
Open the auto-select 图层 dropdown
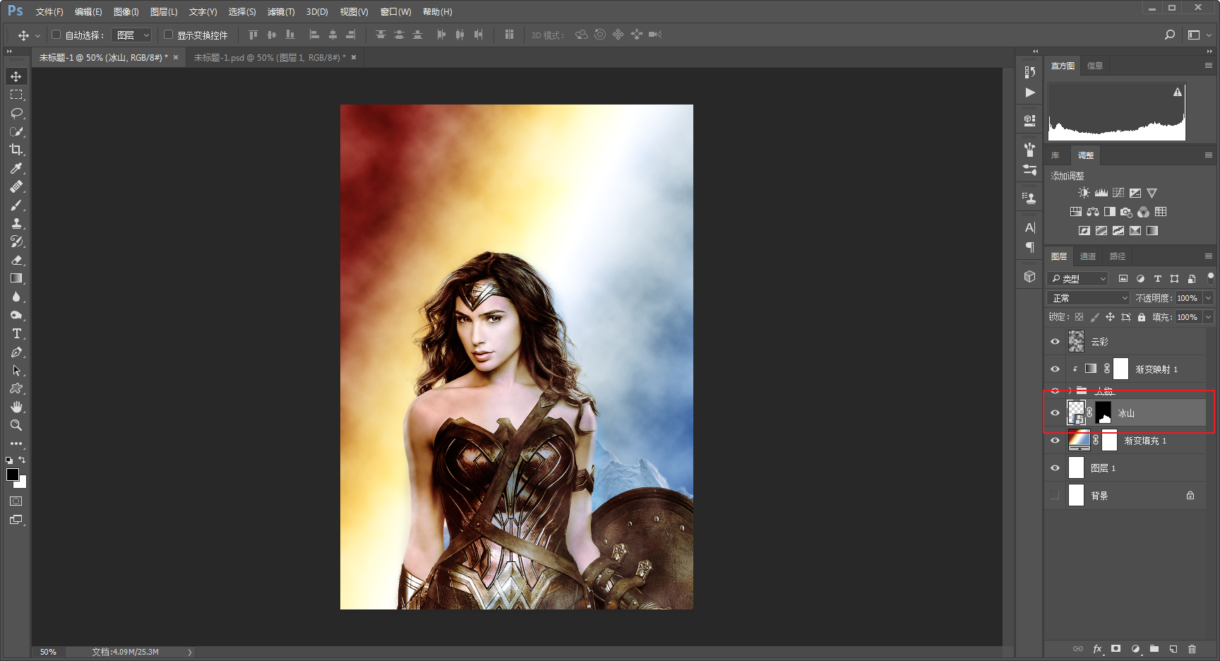click(x=132, y=35)
